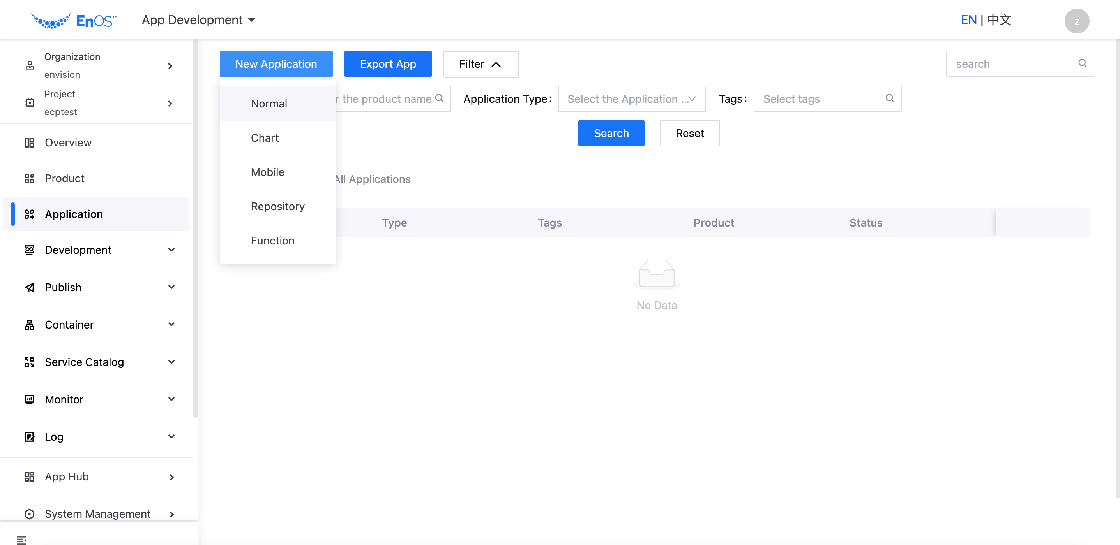Click the App Hub icon in sidebar
The height and width of the screenshot is (545, 1120).
[x=29, y=476]
